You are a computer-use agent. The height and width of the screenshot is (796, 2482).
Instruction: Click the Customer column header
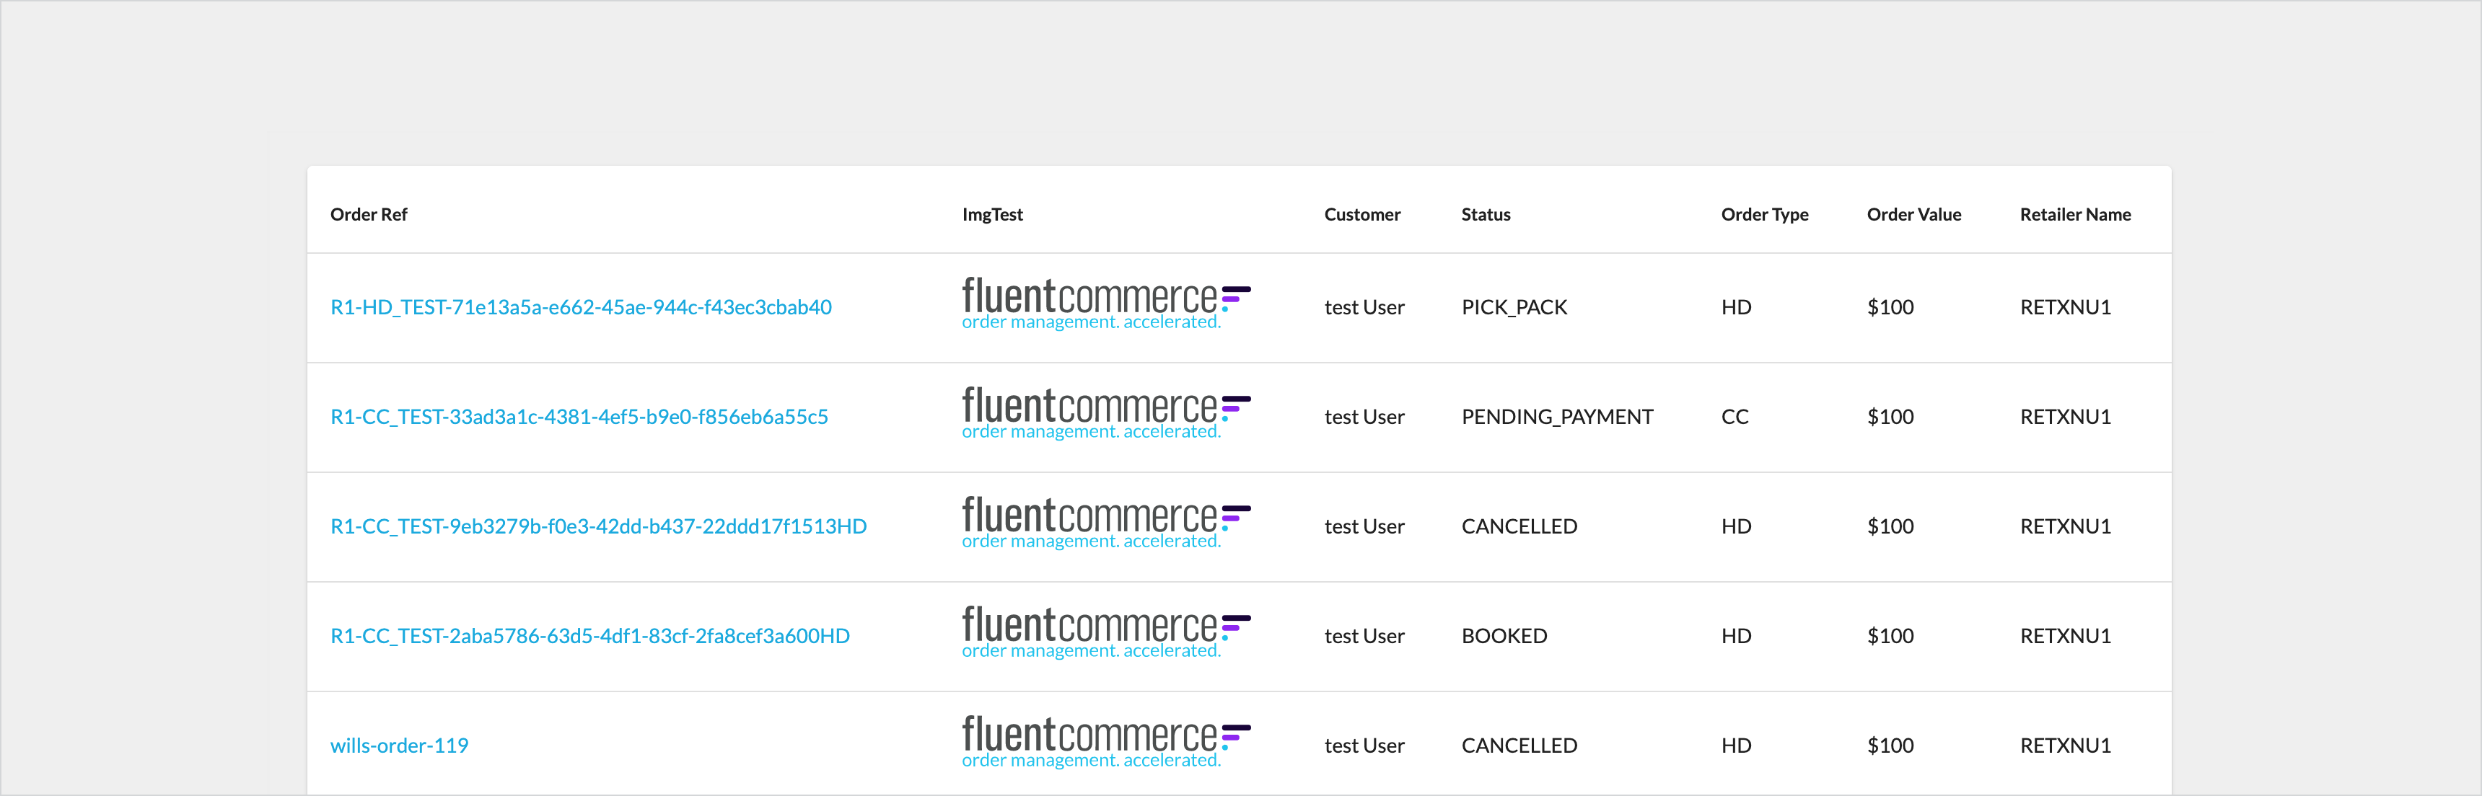1361,215
